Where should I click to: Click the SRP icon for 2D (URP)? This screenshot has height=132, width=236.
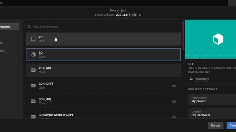(x=33, y=70)
